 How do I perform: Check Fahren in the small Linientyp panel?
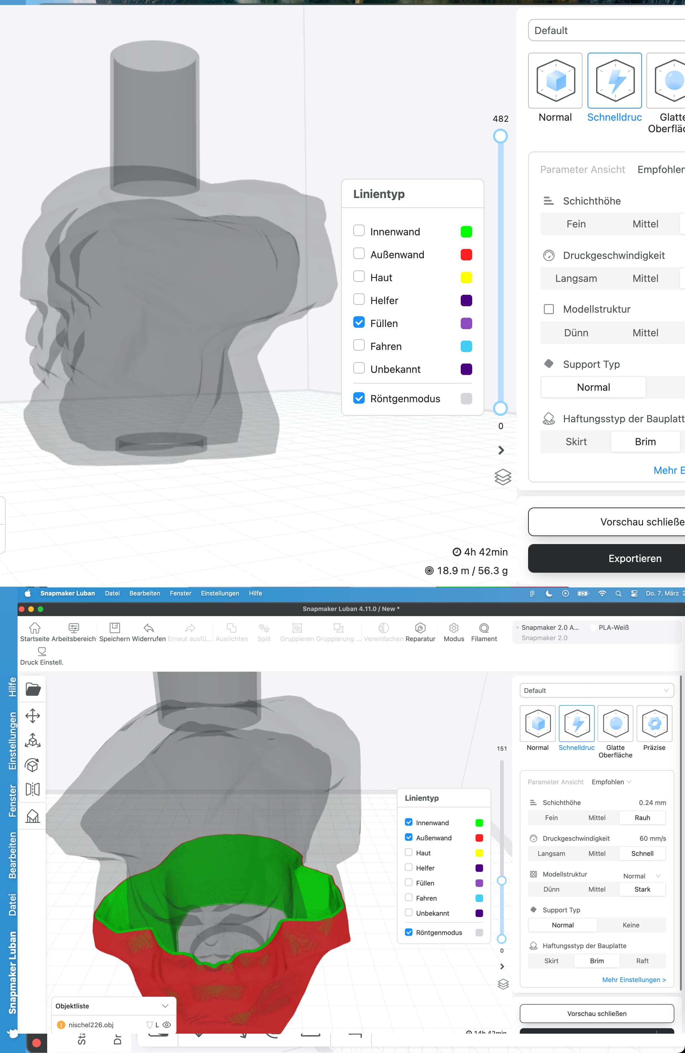click(409, 897)
